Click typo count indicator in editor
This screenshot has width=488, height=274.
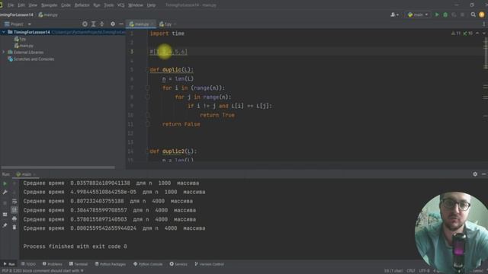(x=467, y=33)
